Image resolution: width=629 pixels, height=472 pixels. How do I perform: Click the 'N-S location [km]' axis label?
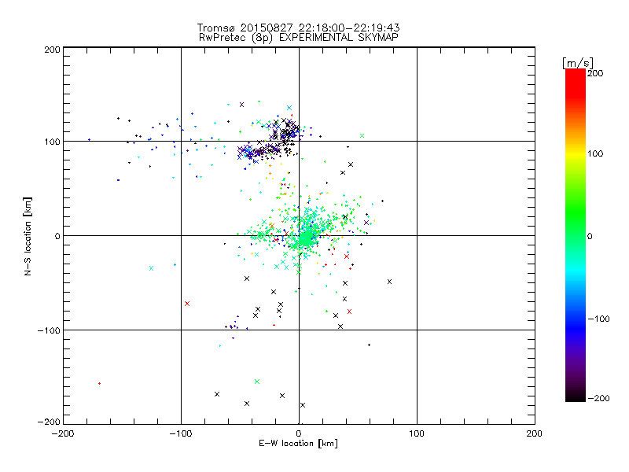tap(28, 237)
